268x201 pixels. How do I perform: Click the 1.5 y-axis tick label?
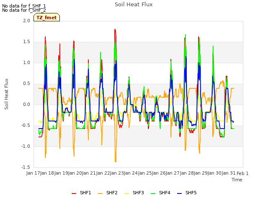point(26,42)
